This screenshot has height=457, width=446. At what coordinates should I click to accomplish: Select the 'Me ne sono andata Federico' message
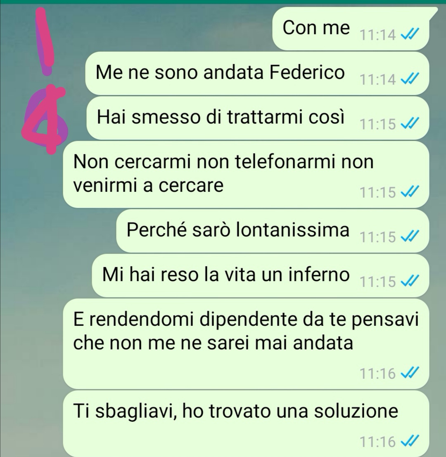257,74
